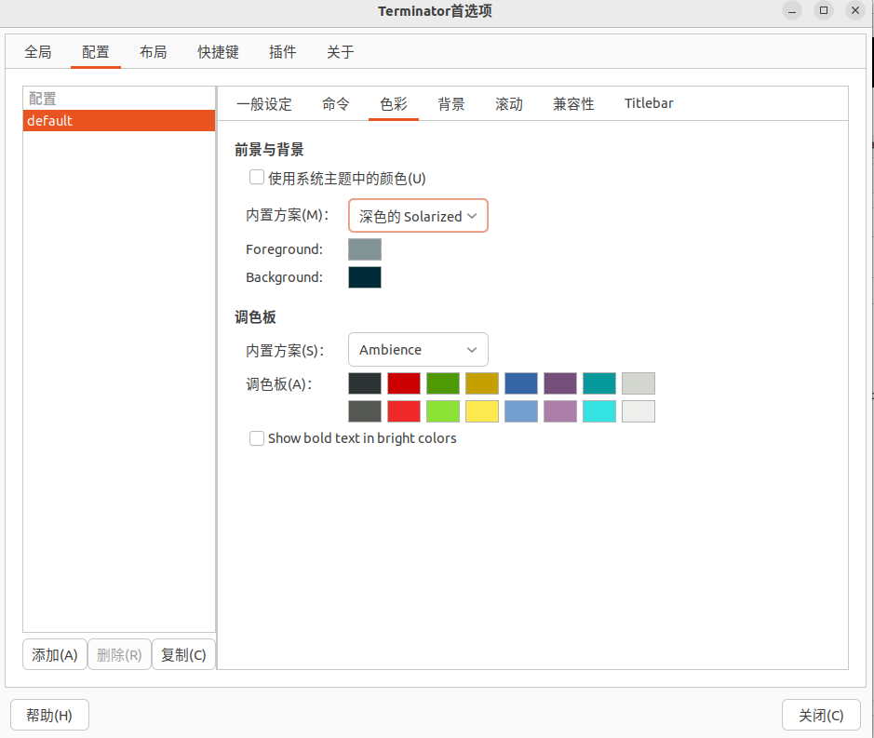Screen dimensions: 874x738
Task: Open the 快捷键 tab
Action: coord(218,52)
